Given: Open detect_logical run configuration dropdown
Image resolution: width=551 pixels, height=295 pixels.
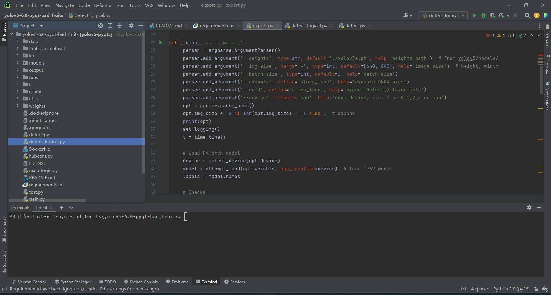Looking at the screenshot, I should pos(443,15).
